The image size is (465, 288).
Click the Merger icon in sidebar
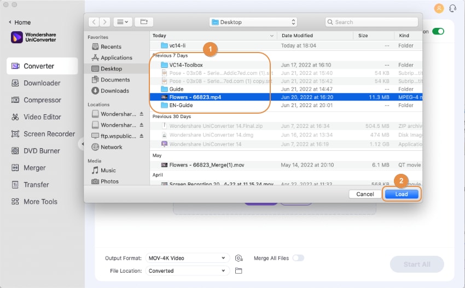(15, 168)
